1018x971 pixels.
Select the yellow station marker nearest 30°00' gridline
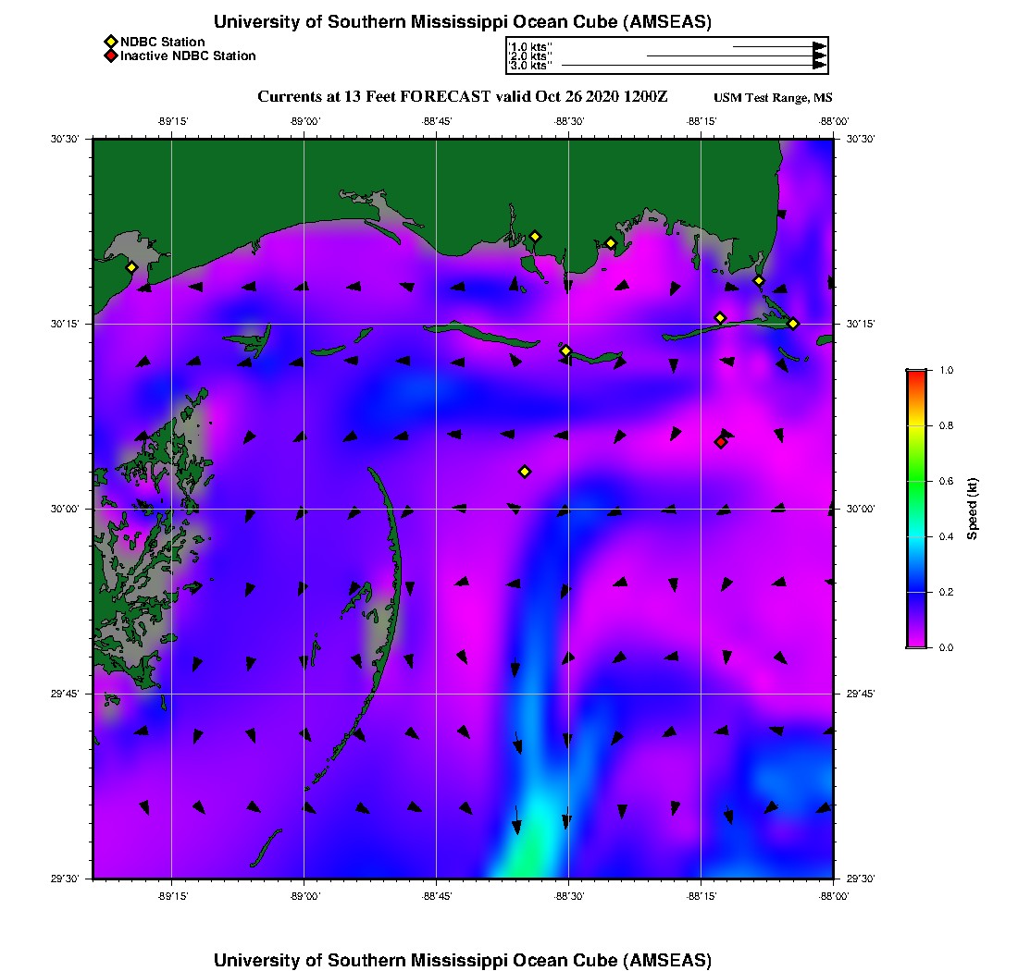coord(525,472)
